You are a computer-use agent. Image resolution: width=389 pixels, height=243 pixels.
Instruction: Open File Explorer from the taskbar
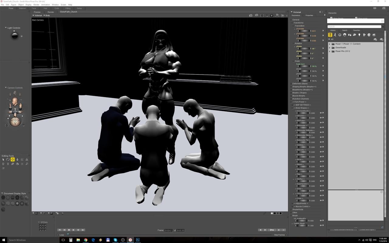pyautogui.click(x=78, y=240)
